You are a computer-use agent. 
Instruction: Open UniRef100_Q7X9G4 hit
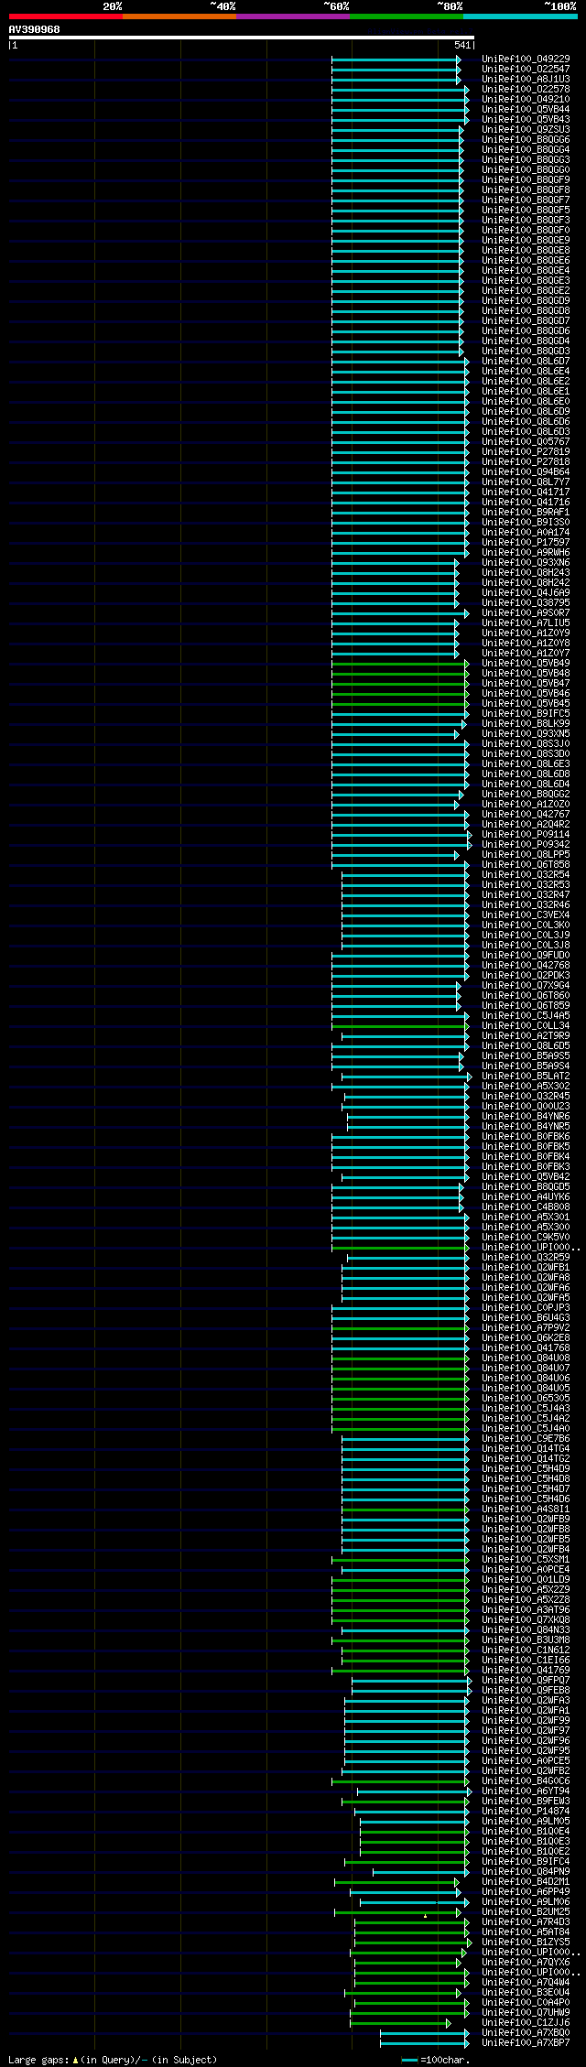(x=526, y=986)
